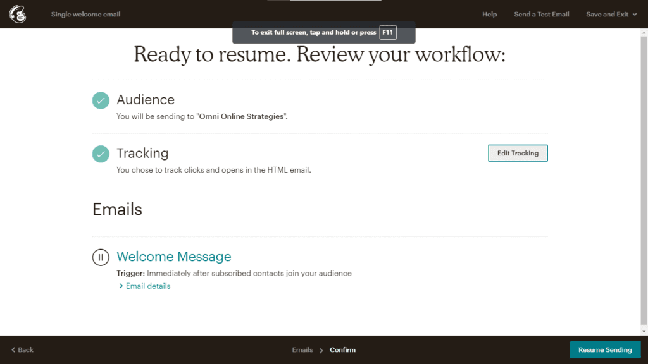Expand the Email details section
Viewport: 648px width, 364px height.
(145, 286)
